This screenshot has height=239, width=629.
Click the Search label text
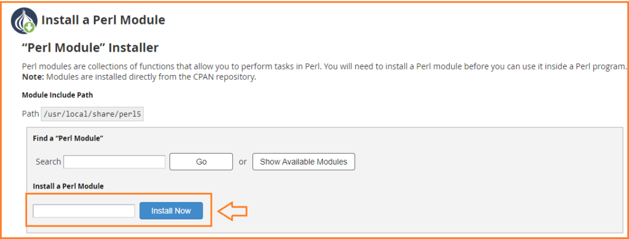click(x=48, y=162)
